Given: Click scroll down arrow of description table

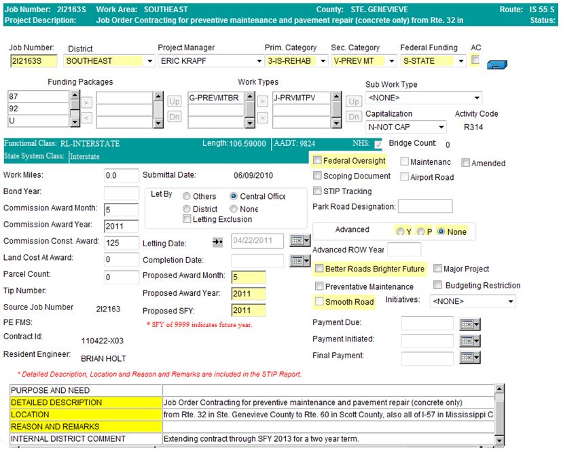Looking at the screenshot, I should [499, 440].
